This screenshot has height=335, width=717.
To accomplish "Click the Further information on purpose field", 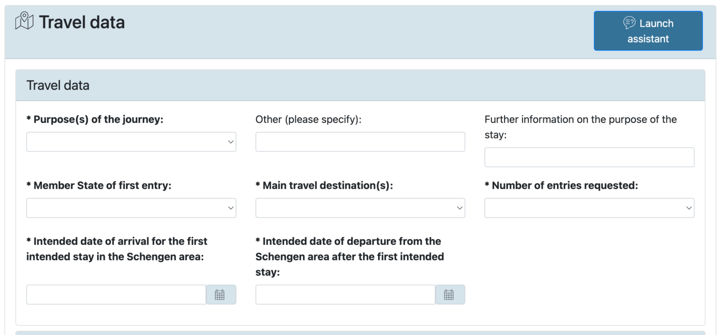I will 589,157.
